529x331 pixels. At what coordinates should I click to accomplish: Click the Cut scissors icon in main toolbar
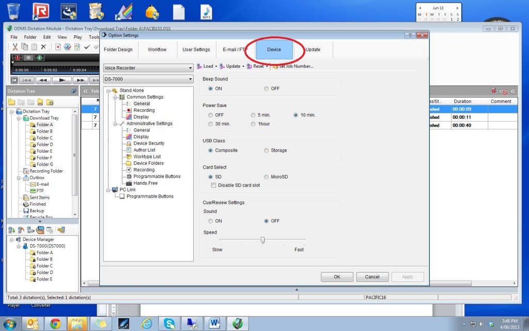[x=15, y=47]
